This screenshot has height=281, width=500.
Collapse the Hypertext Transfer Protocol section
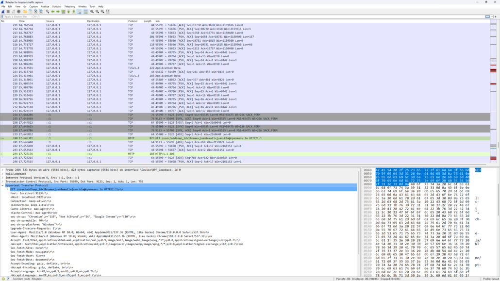coord(2,185)
